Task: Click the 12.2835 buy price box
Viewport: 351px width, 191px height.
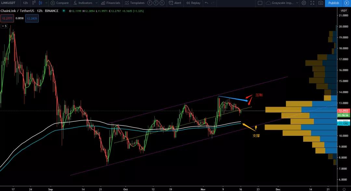Action: pos(32,18)
